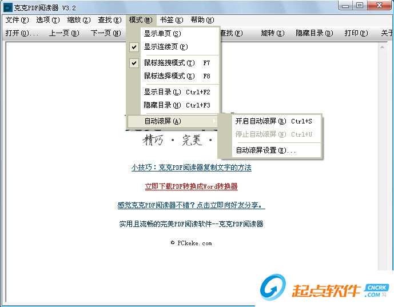Click the PCkeke.com copyright text

191,243
